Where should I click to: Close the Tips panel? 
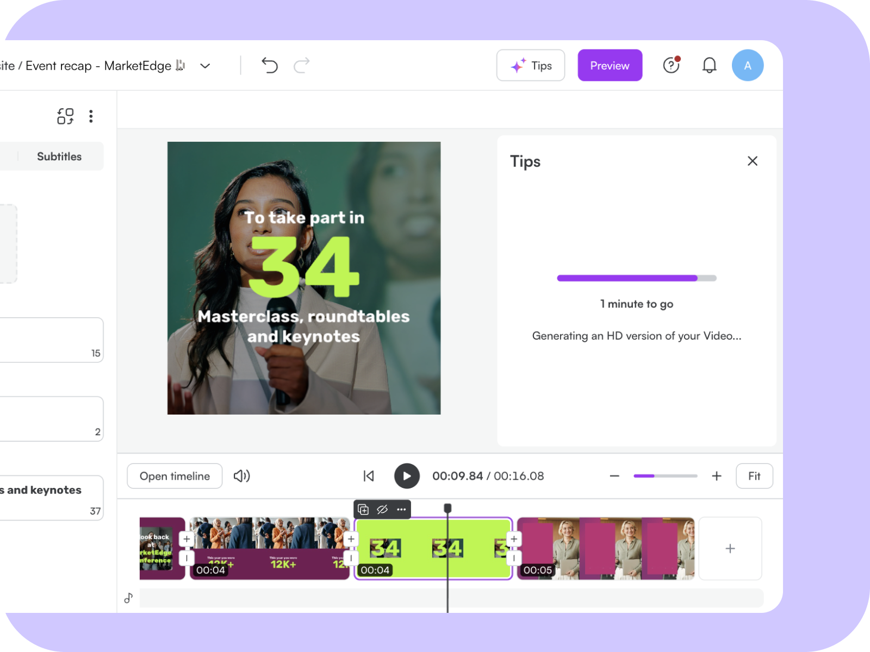point(753,161)
